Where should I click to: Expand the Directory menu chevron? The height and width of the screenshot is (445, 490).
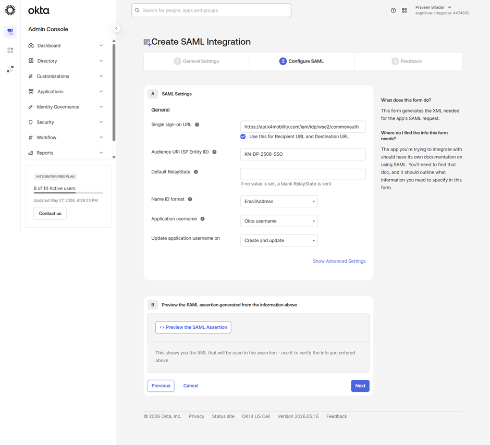[x=101, y=61]
